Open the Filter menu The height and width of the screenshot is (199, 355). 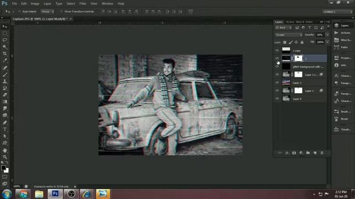tap(83, 4)
